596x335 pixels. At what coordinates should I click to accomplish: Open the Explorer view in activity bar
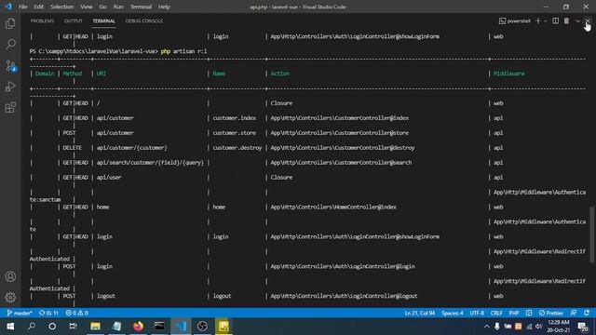[10, 23]
